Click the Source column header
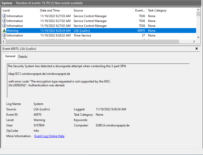Screen dimensions: 203x155 pyautogui.click(x=103, y=10)
